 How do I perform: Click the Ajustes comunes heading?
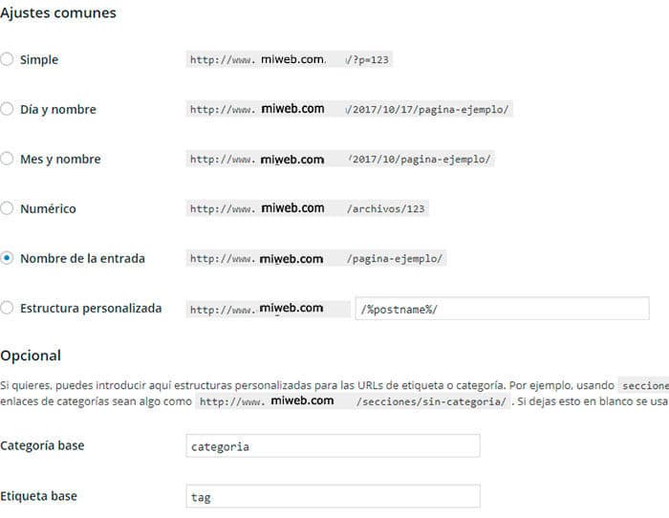point(58,13)
